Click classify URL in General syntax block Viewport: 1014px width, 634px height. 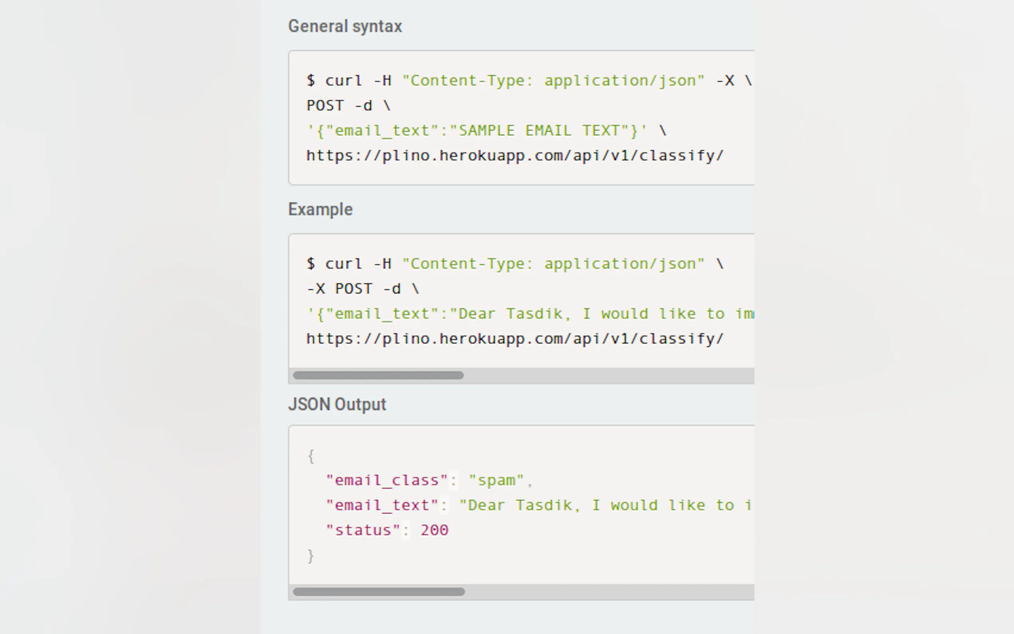pos(515,156)
